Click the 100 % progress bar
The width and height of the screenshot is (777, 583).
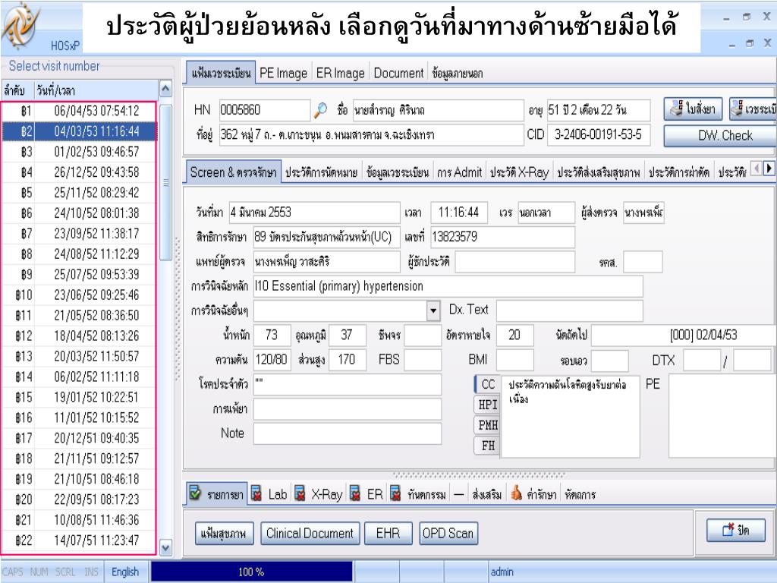(x=252, y=572)
